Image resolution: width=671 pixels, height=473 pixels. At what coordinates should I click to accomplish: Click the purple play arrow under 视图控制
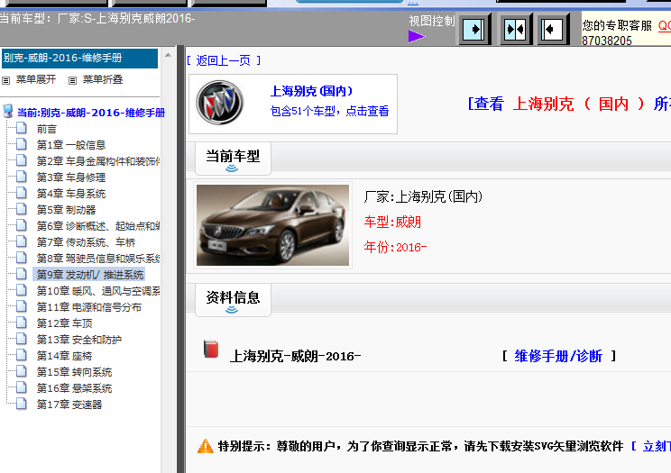pos(417,36)
